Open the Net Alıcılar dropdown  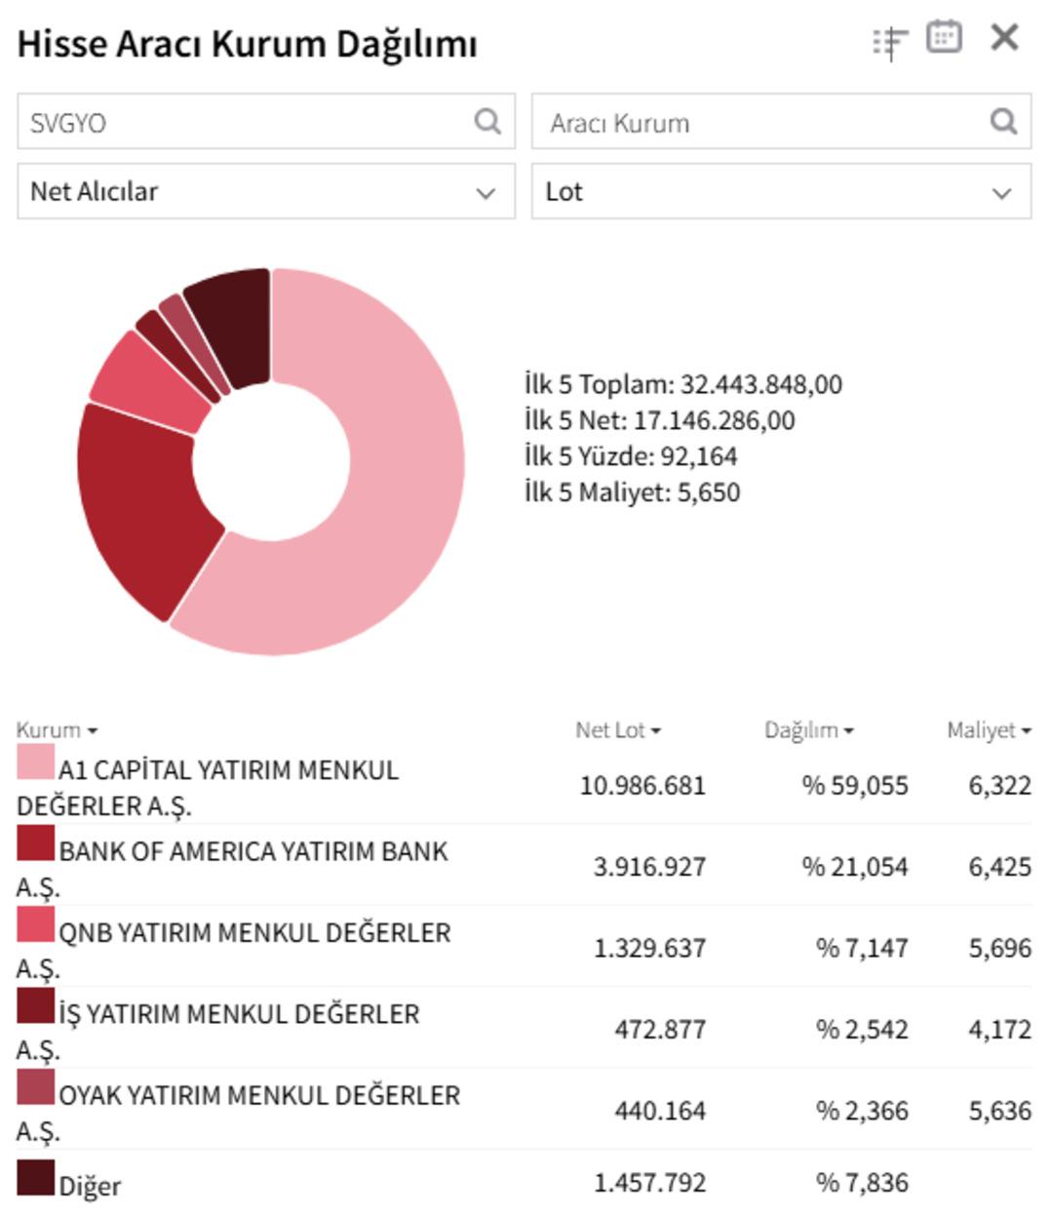tap(263, 191)
